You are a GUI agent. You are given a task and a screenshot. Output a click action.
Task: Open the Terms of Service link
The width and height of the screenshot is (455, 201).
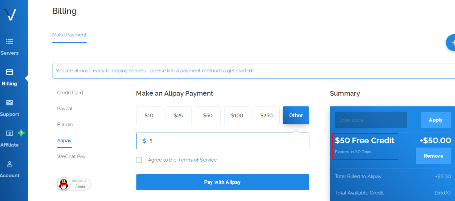coord(197,160)
